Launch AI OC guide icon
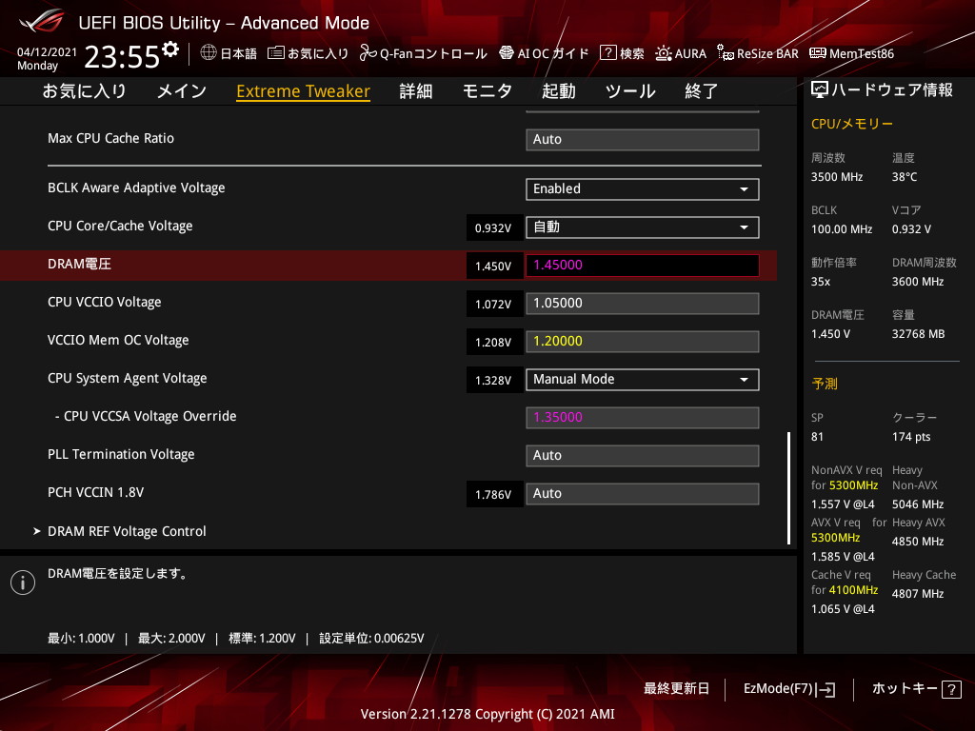 (x=507, y=53)
